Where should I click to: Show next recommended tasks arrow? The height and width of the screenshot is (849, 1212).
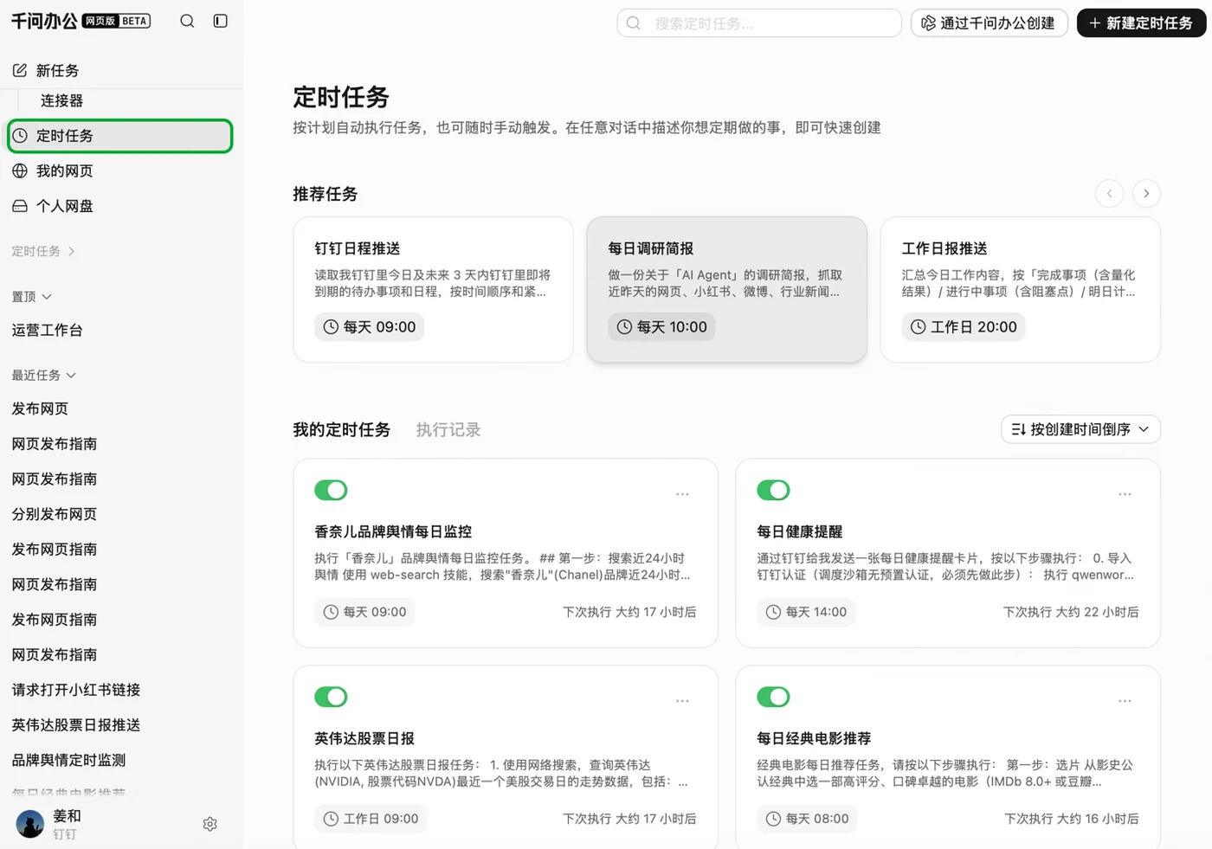point(1146,193)
